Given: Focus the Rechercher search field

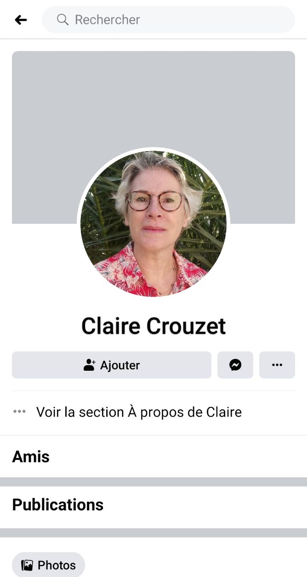Looking at the screenshot, I should pyautogui.click(x=168, y=20).
